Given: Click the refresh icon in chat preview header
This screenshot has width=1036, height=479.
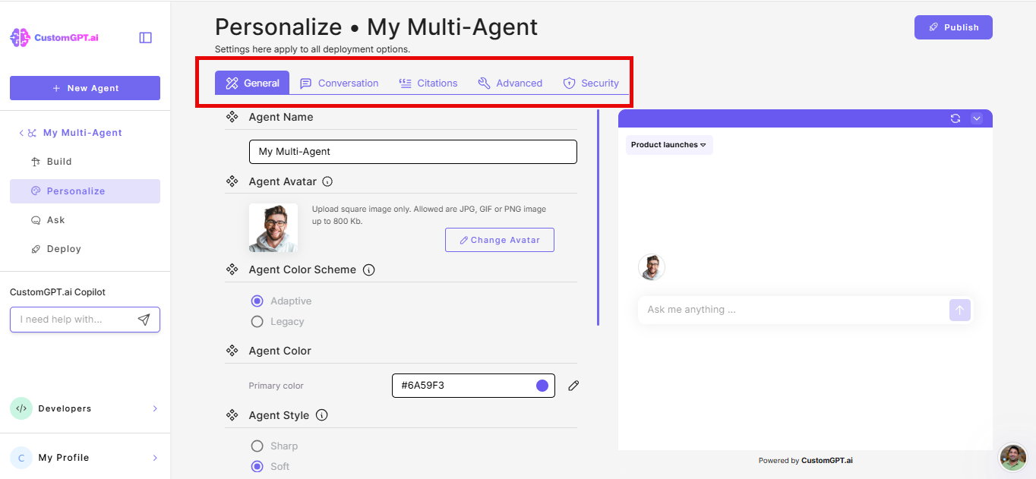Looking at the screenshot, I should 955,118.
